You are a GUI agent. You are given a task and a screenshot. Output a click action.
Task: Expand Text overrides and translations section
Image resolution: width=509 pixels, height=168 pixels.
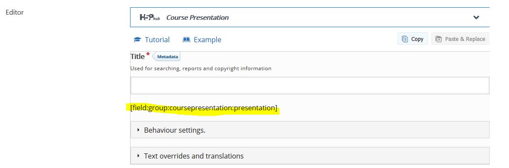tap(310, 156)
